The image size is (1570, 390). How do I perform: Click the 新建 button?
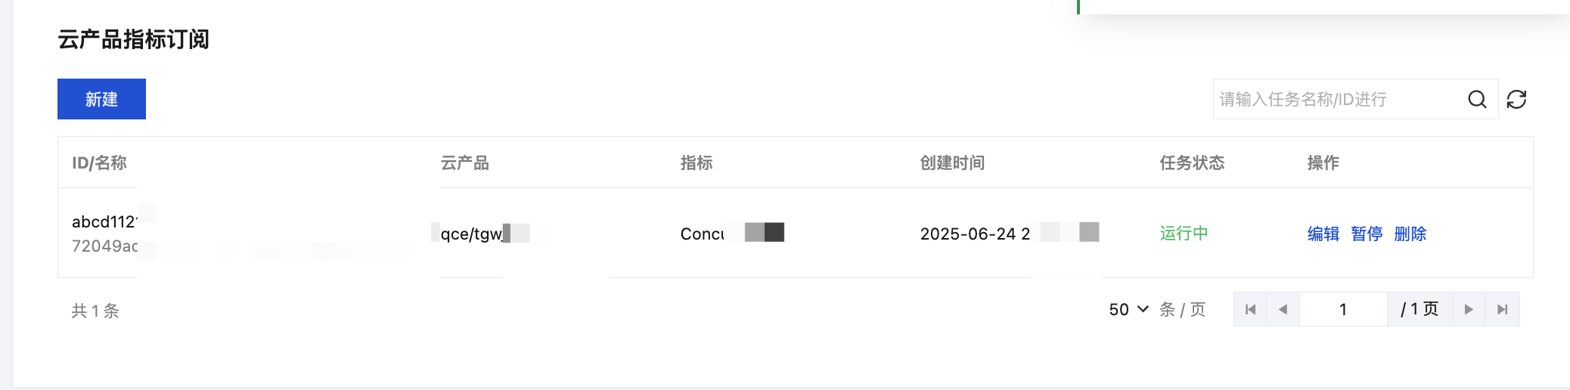(101, 99)
